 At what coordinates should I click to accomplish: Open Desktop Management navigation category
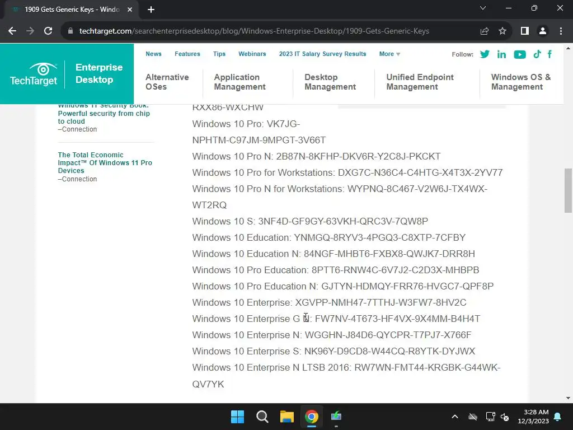[x=330, y=82]
